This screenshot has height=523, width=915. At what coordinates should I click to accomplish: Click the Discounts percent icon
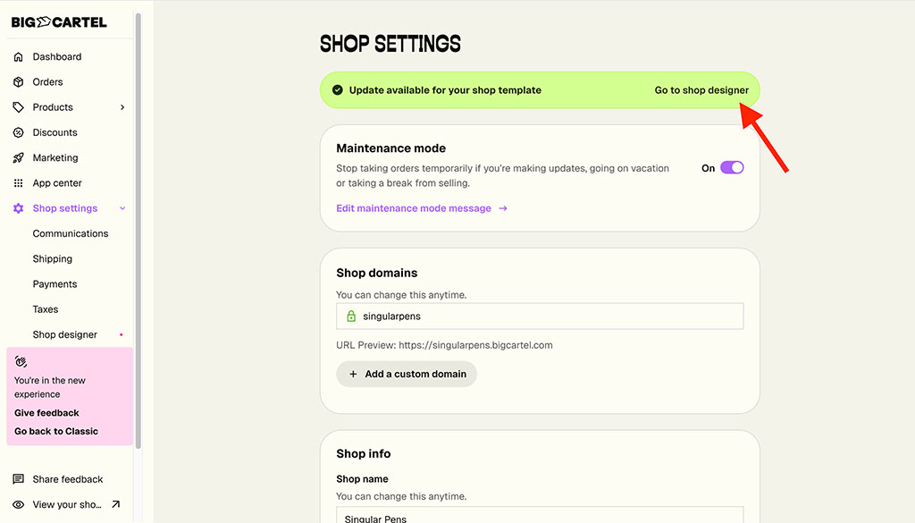tap(19, 132)
